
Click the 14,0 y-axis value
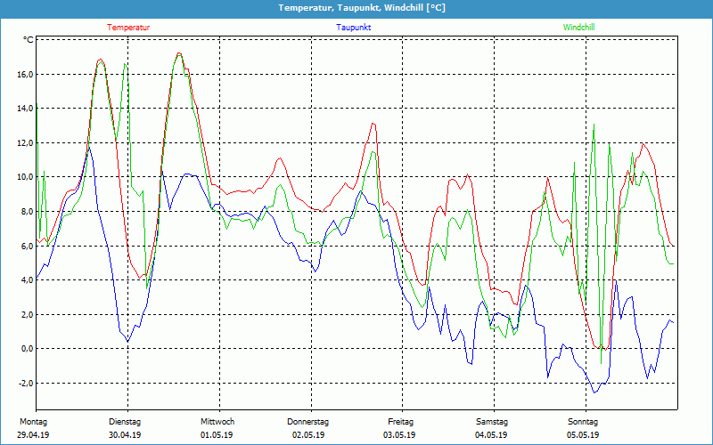25,109
